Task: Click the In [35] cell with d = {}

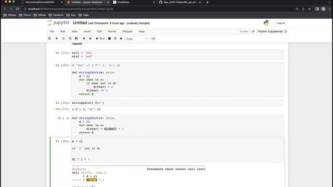Action: pos(177,150)
